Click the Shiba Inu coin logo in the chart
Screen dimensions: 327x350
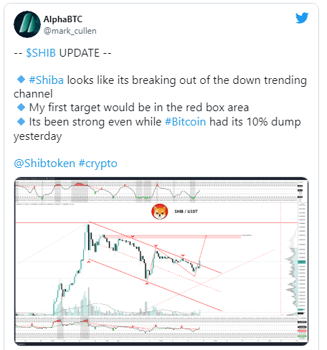tap(160, 212)
